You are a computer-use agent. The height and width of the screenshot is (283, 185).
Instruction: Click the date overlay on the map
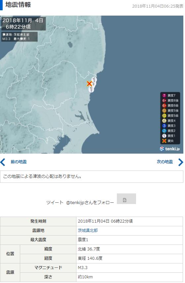click(x=23, y=24)
